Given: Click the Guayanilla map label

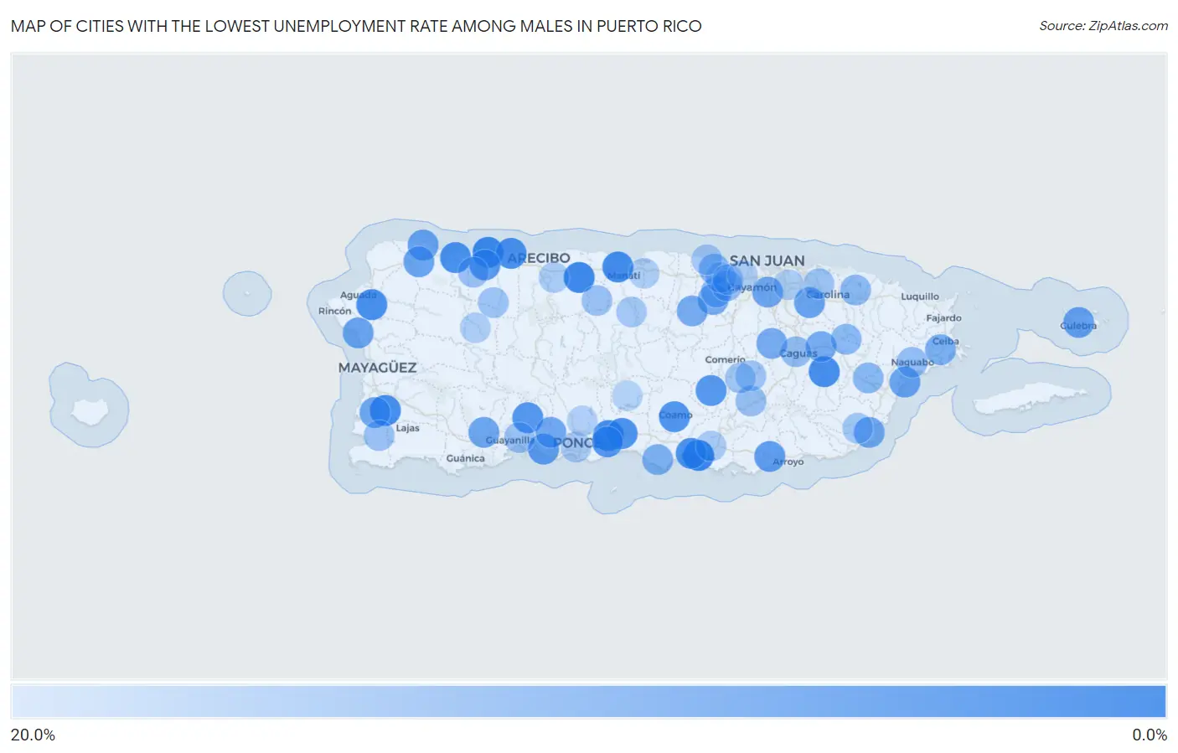Looking at the screenshot, I should [x=510, y=441].
